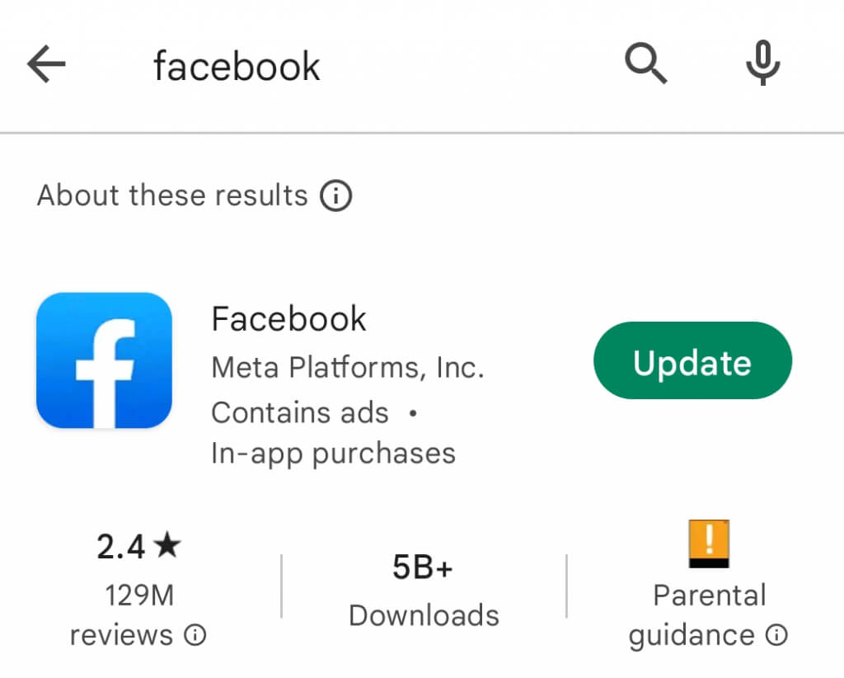Open the Facebook app title
Screen dimensions: 844x678
[288, 318]
